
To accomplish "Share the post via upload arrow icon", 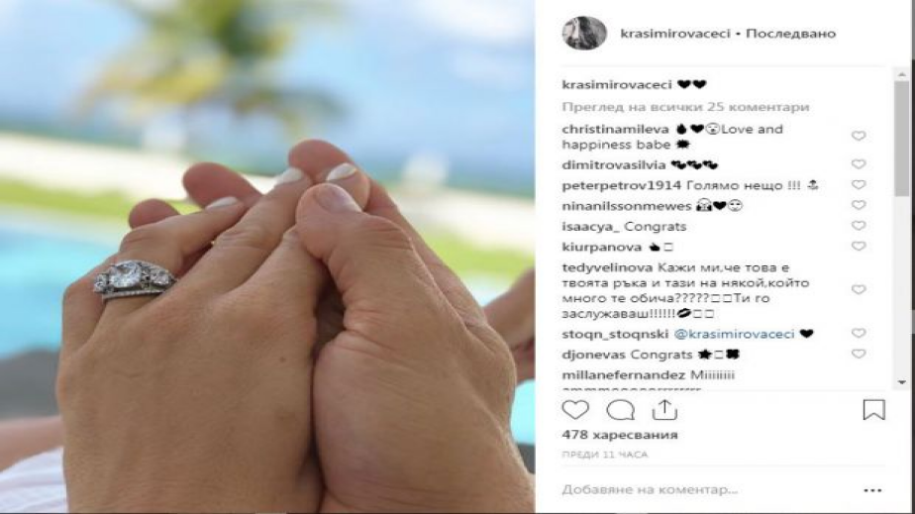I will point(664,410).
